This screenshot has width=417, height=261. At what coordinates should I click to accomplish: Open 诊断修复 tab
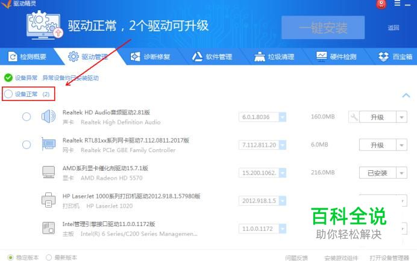point(150,57)
